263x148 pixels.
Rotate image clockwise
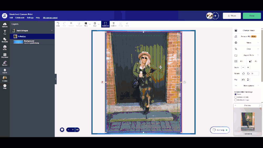tap(248, 73)
